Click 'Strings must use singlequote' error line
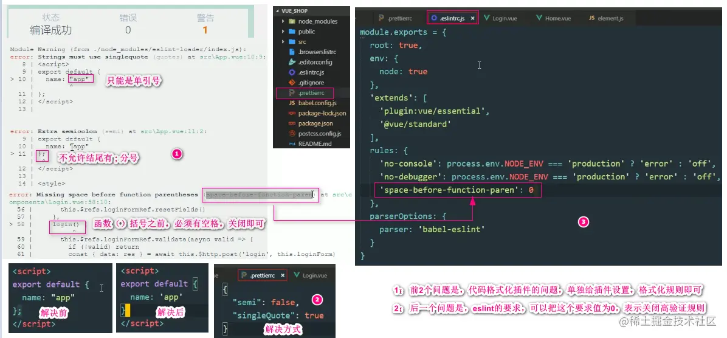This screenshot has width=727, height=338. tap(138, 57)
